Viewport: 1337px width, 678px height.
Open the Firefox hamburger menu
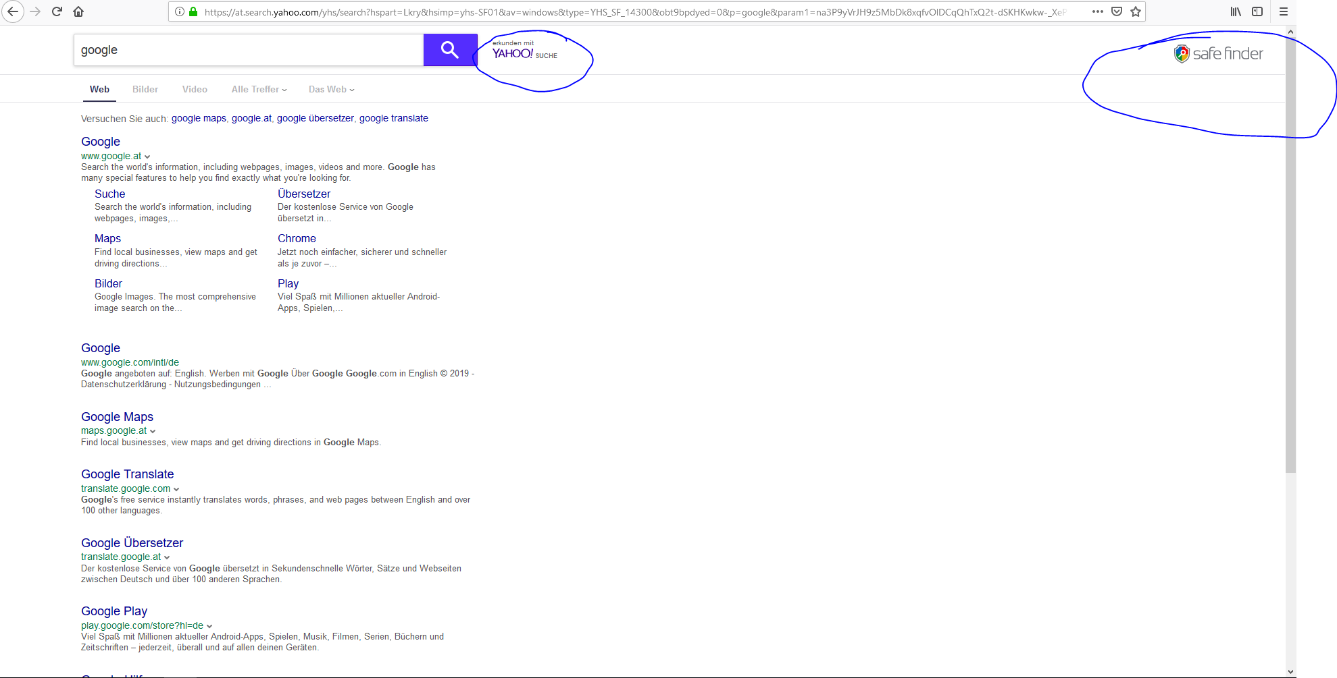point(1284,11)
